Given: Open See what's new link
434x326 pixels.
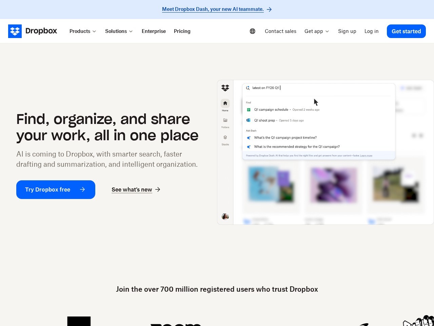Looking at the screenshot, I should tap(132, 189).
